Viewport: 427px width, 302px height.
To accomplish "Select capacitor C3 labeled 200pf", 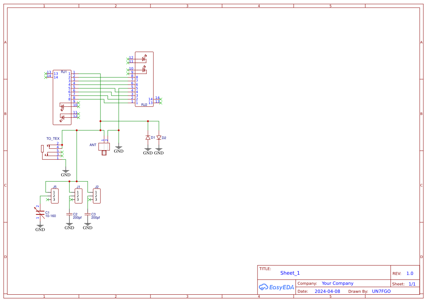I will pos(88,214).
